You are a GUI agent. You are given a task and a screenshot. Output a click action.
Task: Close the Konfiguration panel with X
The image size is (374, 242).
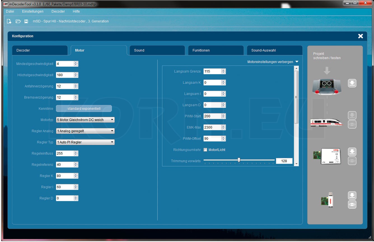click(x=360, y=36)
